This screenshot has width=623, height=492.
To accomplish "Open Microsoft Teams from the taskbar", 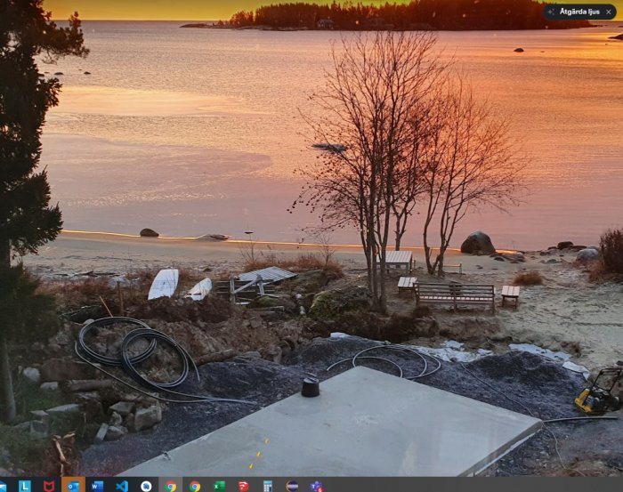I will [316, 486].
